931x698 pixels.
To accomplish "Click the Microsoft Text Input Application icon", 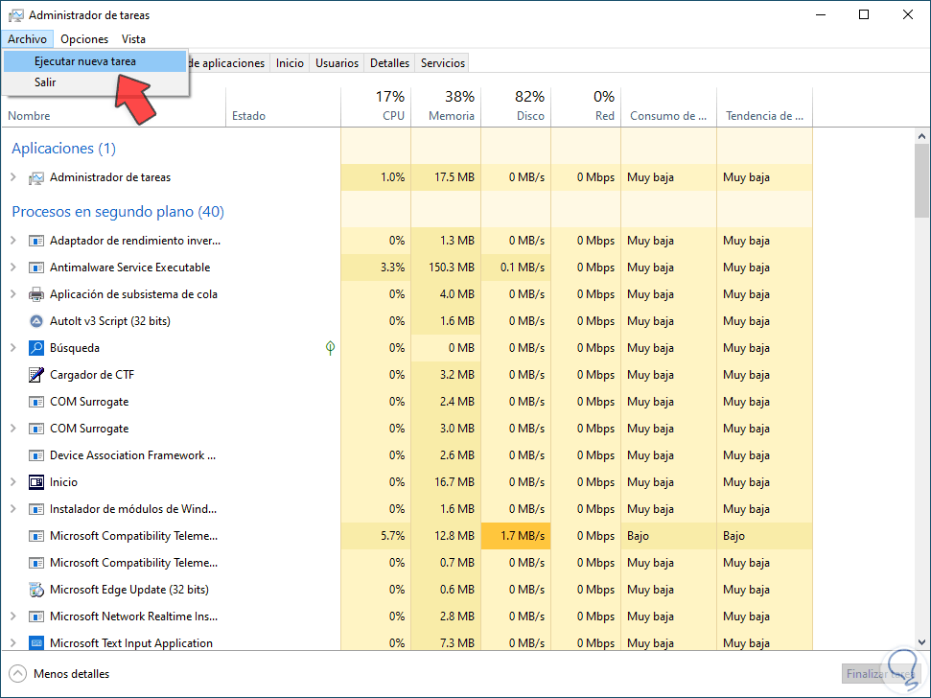I will point(36,643).
